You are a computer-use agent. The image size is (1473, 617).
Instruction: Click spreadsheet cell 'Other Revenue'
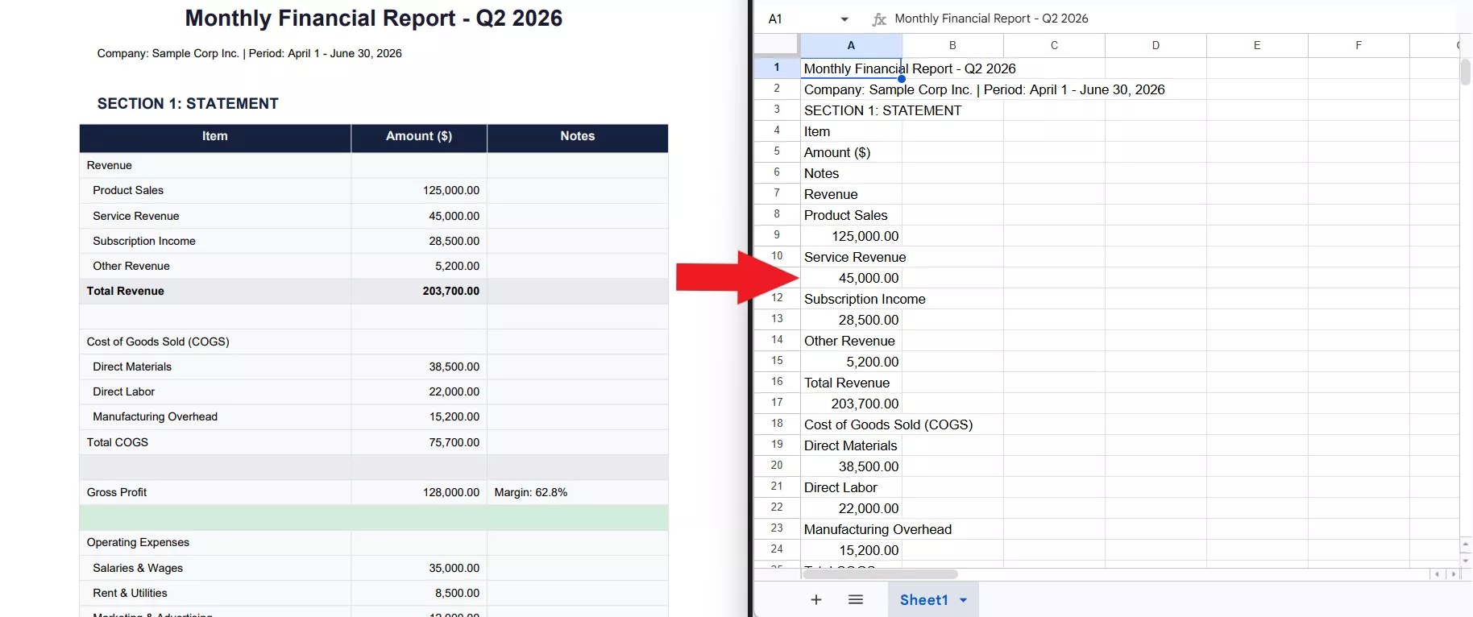point(851,341)
